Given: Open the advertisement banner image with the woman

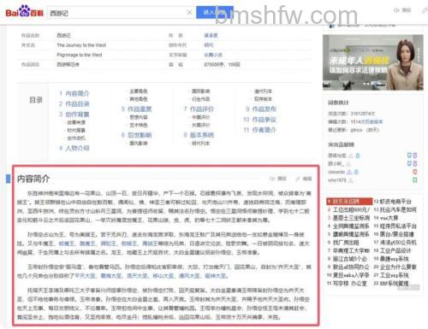Looking at the screenshot, I should click(373, 62).
